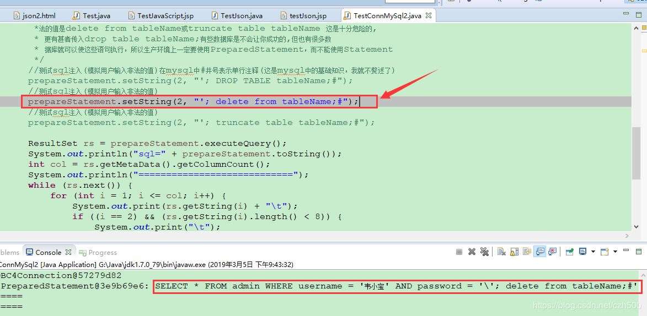Viewport: 647px width, 316px height.
Task: Click the show console on error output icon
Action: click(552, 252)
